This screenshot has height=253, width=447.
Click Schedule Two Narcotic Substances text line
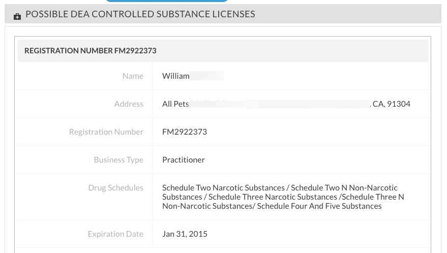pos(224,188)
